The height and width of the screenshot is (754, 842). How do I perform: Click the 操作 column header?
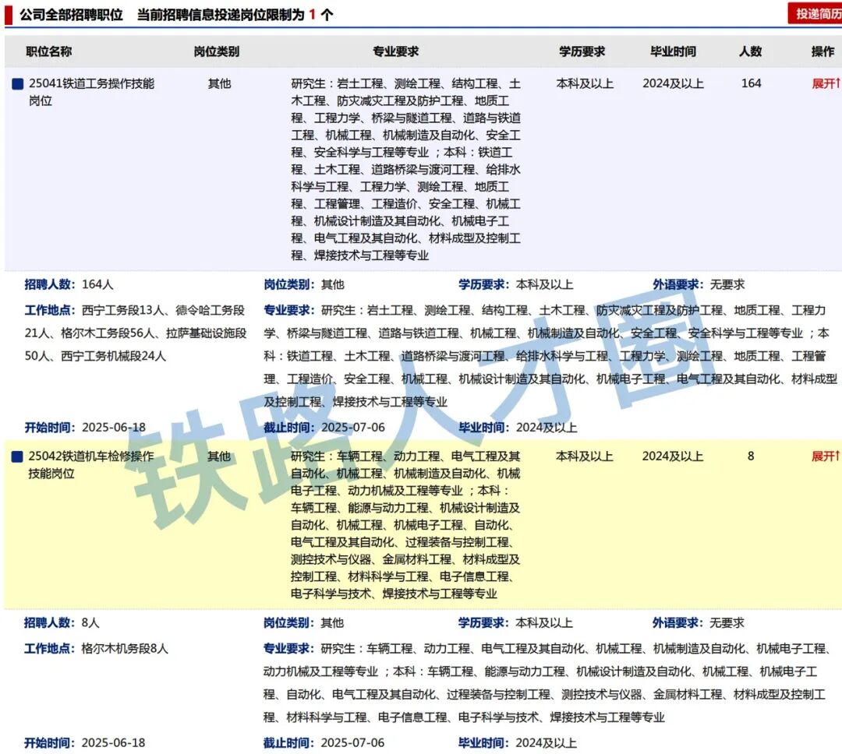[x=823, y=51]
